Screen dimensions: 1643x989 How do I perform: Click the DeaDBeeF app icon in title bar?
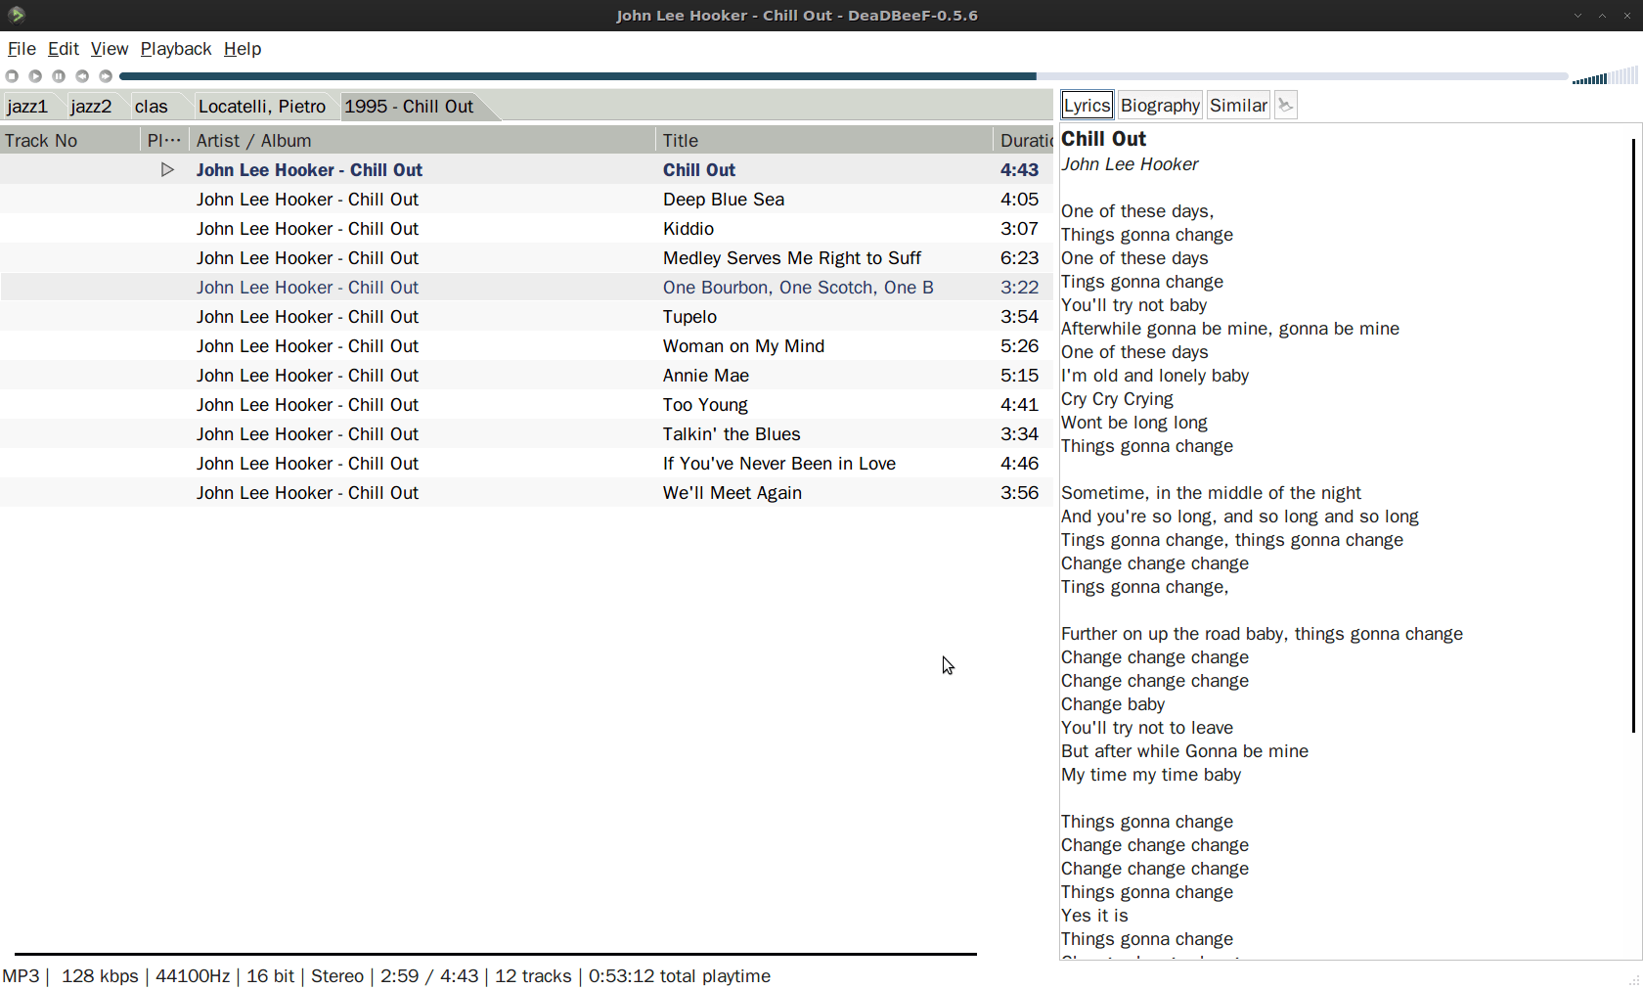pyautogui.click(x=17, y=15)
